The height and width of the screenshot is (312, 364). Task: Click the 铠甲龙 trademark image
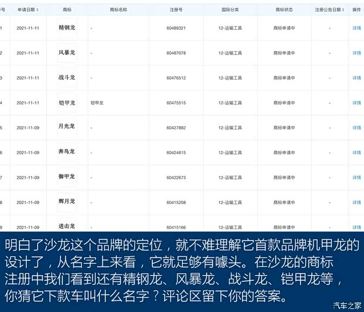(67, 103)
